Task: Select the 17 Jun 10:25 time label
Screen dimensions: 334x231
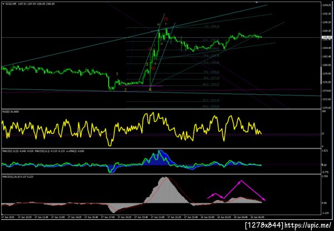Action: [x=26, y=218]
